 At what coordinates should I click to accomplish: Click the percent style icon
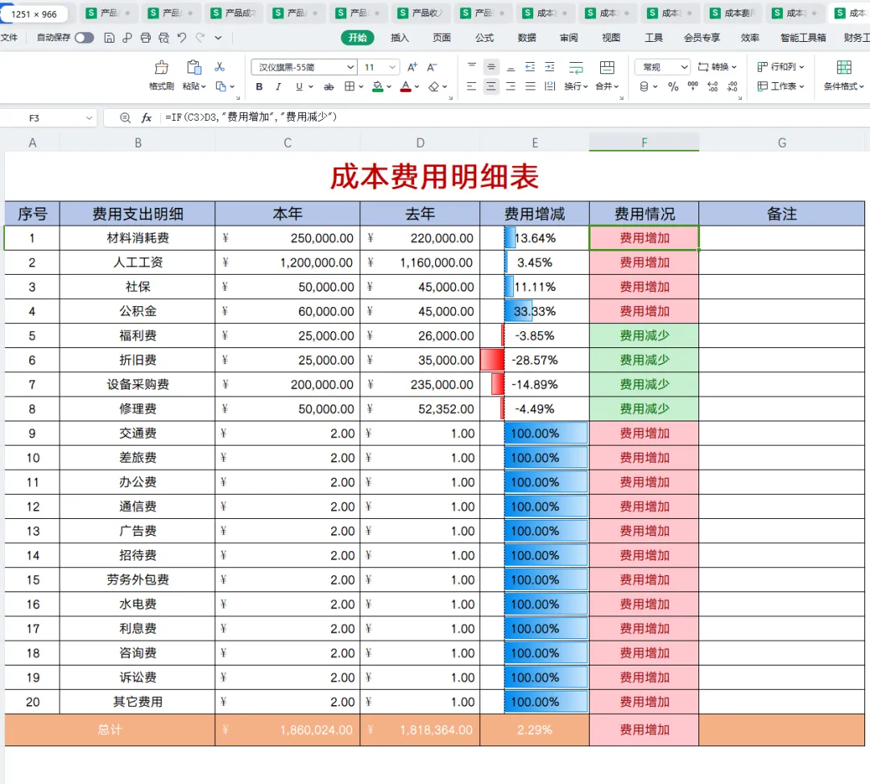point(673,86)
